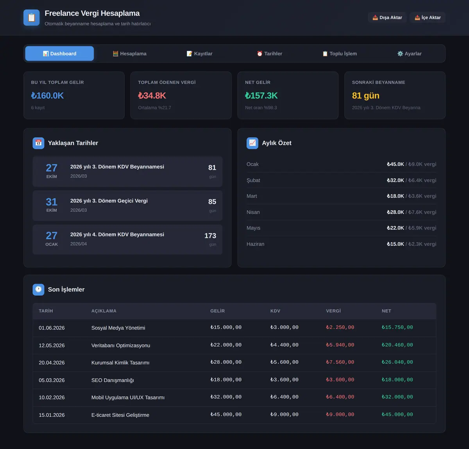Select the Dashboard tab
469x449 pixels.
[59, 54]
